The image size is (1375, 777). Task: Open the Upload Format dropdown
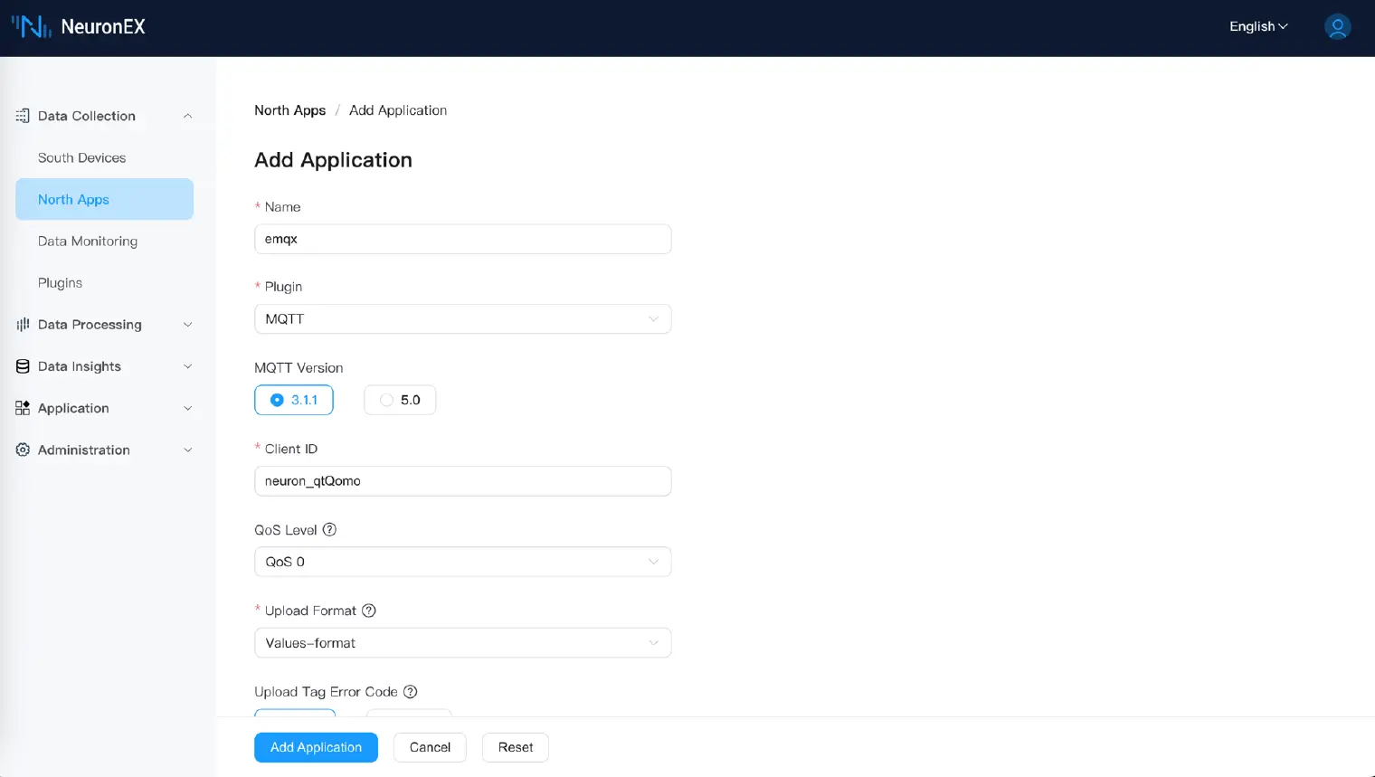click(462, 643)
